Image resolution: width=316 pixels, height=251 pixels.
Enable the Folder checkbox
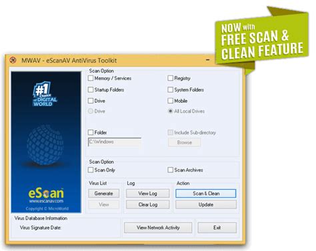[91, 132]
